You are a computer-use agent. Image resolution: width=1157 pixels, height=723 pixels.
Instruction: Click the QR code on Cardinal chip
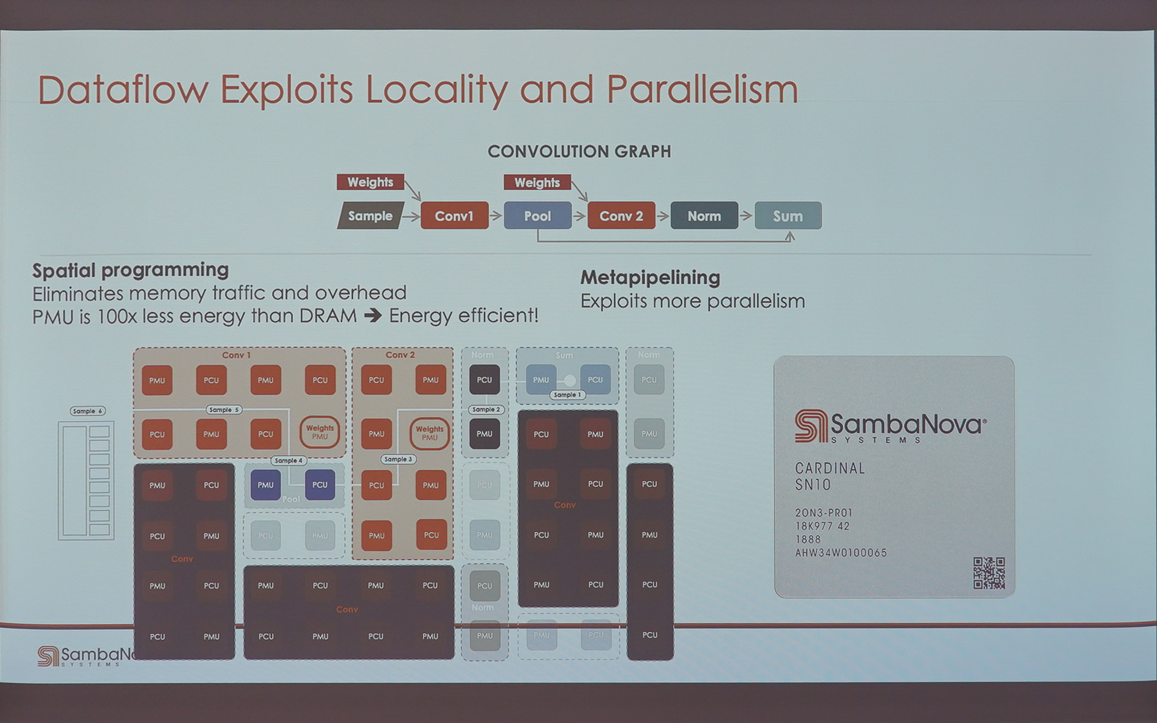coord(989,573)
